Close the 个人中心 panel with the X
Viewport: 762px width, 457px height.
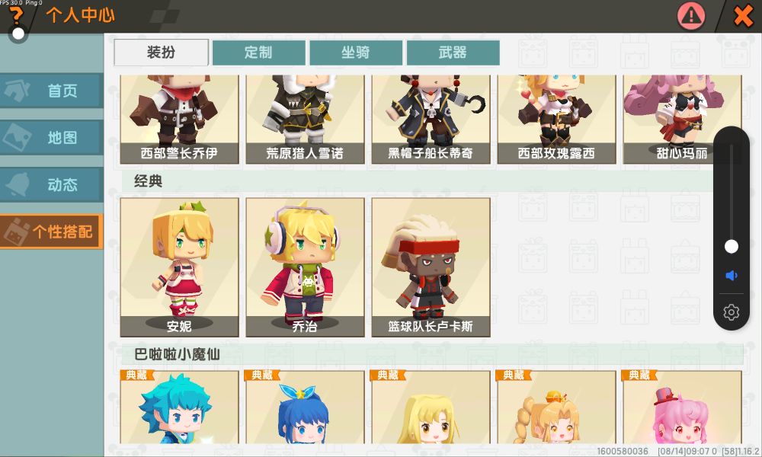point(743,16)
